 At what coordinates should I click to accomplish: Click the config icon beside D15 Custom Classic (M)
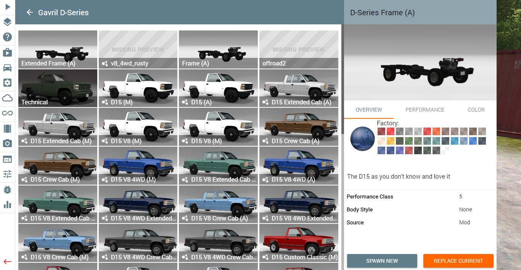tap(265, 257)
